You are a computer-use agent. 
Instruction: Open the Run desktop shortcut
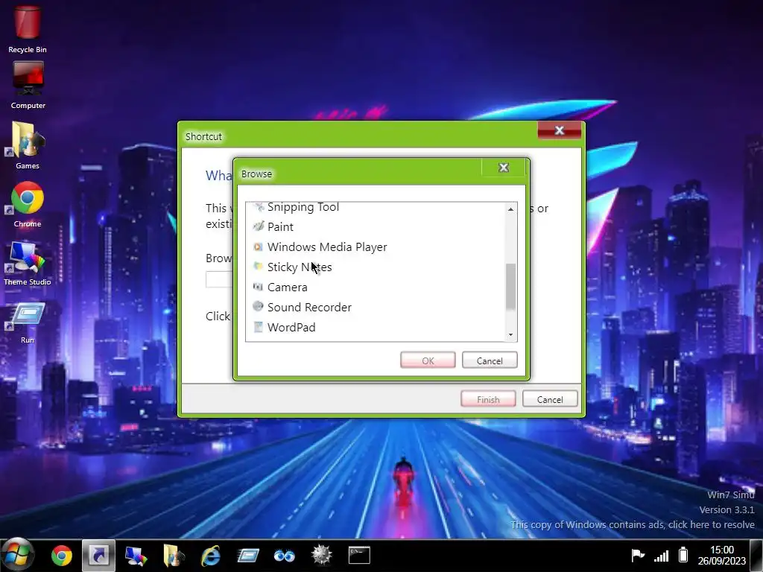(28, 323)
